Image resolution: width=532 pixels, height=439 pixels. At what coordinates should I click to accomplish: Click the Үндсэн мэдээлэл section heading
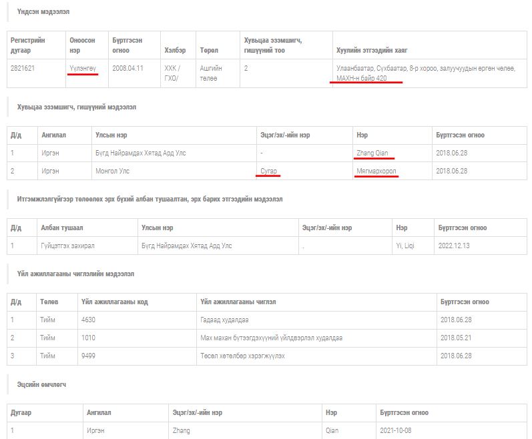click(43, 12)
